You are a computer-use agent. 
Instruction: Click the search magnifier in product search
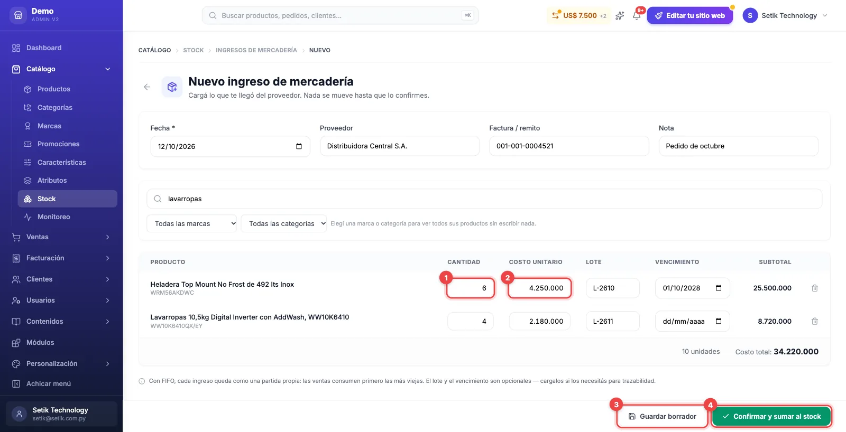(158, 199)
